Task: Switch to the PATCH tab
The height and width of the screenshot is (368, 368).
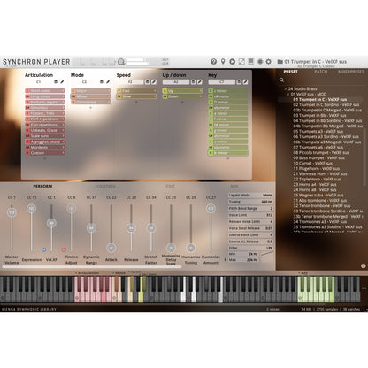Action: [x=320, y=72]
